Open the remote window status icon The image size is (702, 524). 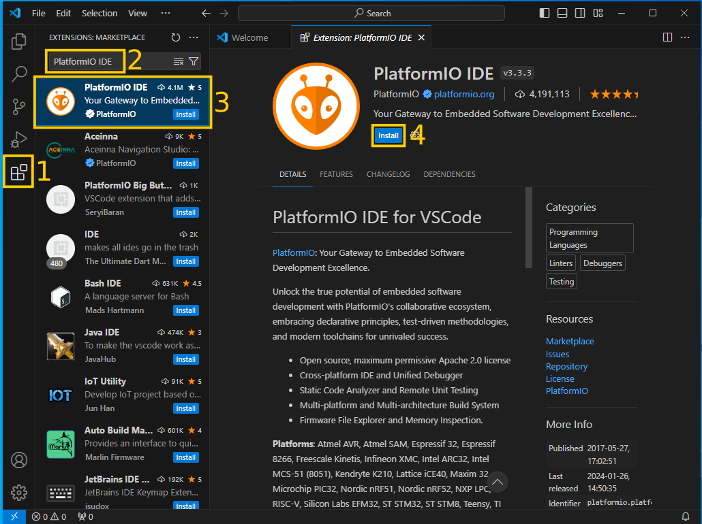click(x=14, y=517)
